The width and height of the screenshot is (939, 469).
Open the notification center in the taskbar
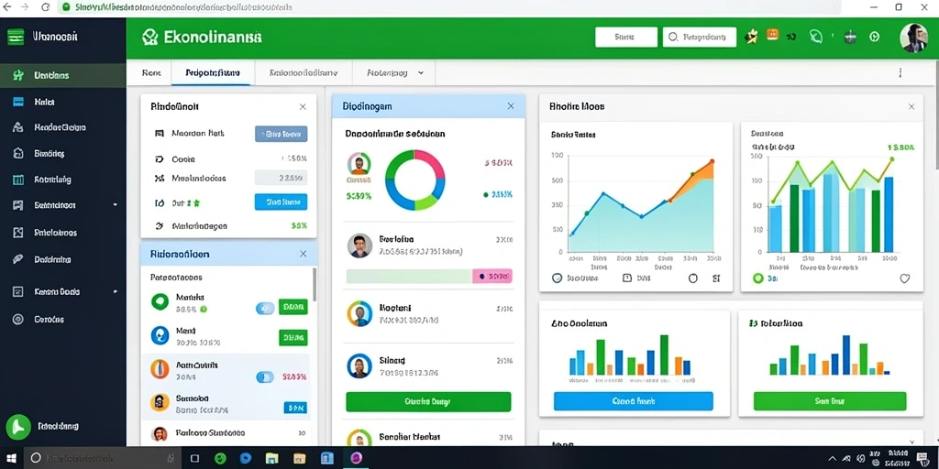[x=922, y=458]
